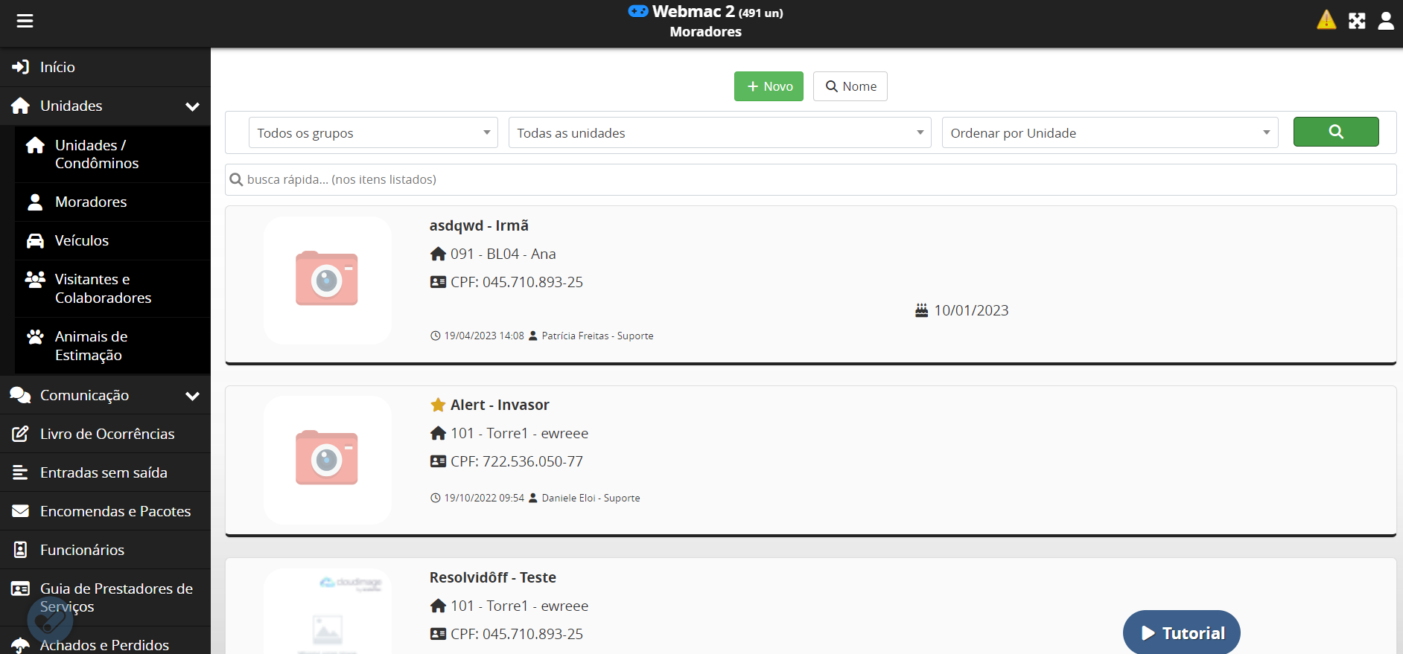Click the Nome search button

[x=850, y=86]
